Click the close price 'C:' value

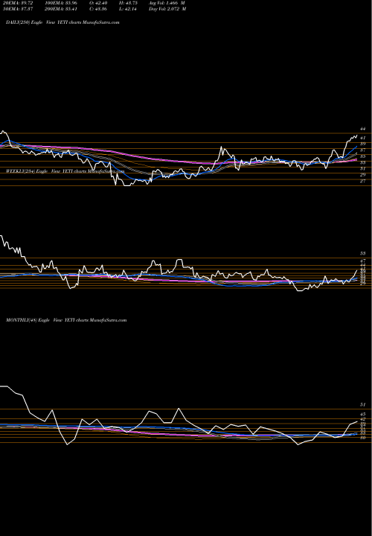coord(98,9)
